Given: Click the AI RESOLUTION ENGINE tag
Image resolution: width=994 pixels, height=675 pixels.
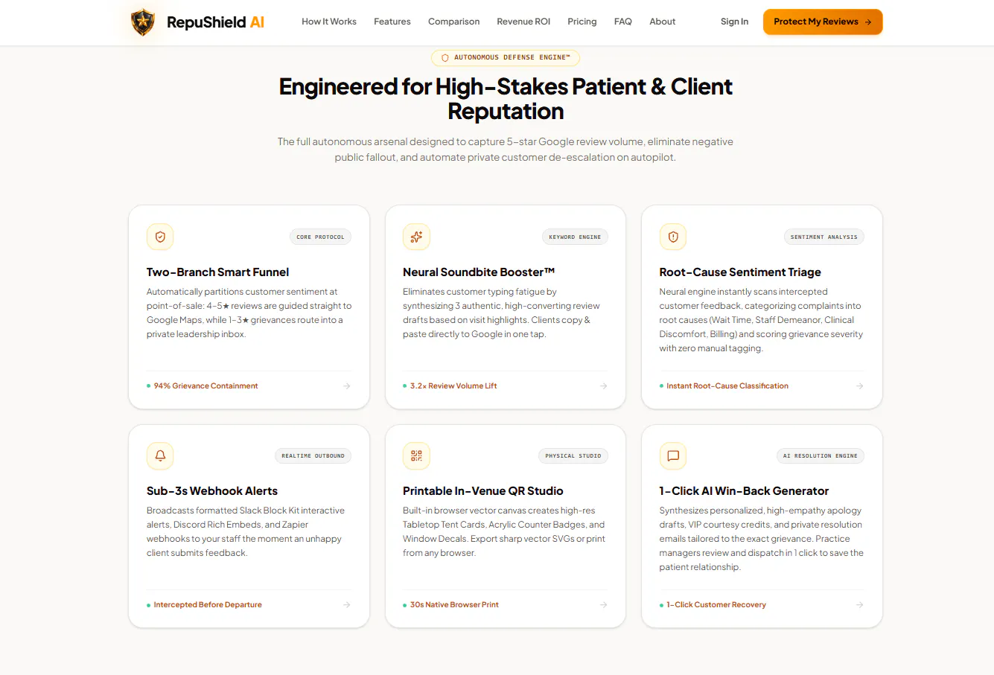Looking at the screenshot, I should 821,455.
